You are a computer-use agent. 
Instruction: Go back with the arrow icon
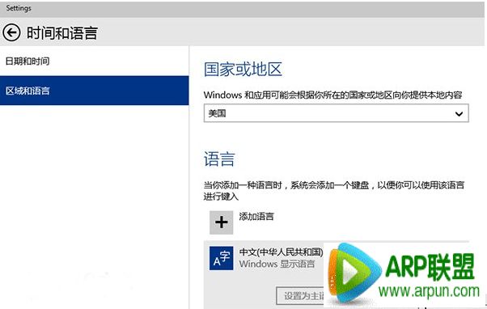(11, 32)
